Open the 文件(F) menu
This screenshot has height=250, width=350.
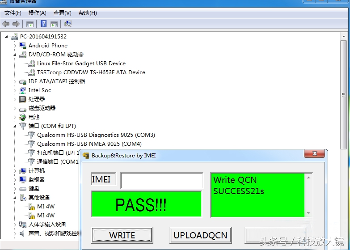pyautogui.click(x=13, y=13)
